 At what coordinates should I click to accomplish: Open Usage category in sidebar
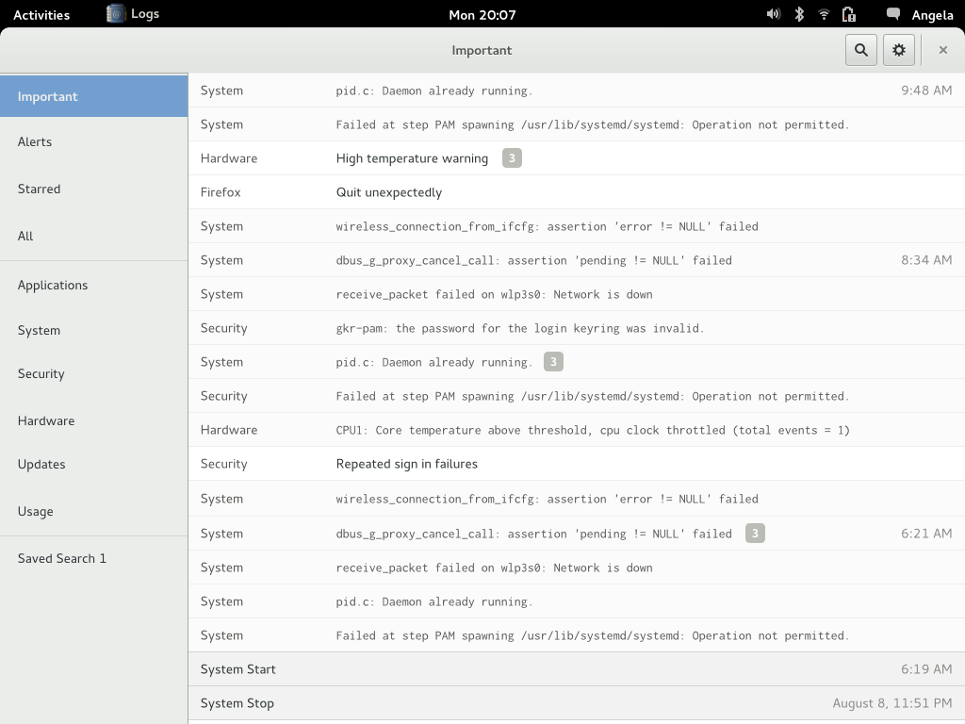pos(93,511)
